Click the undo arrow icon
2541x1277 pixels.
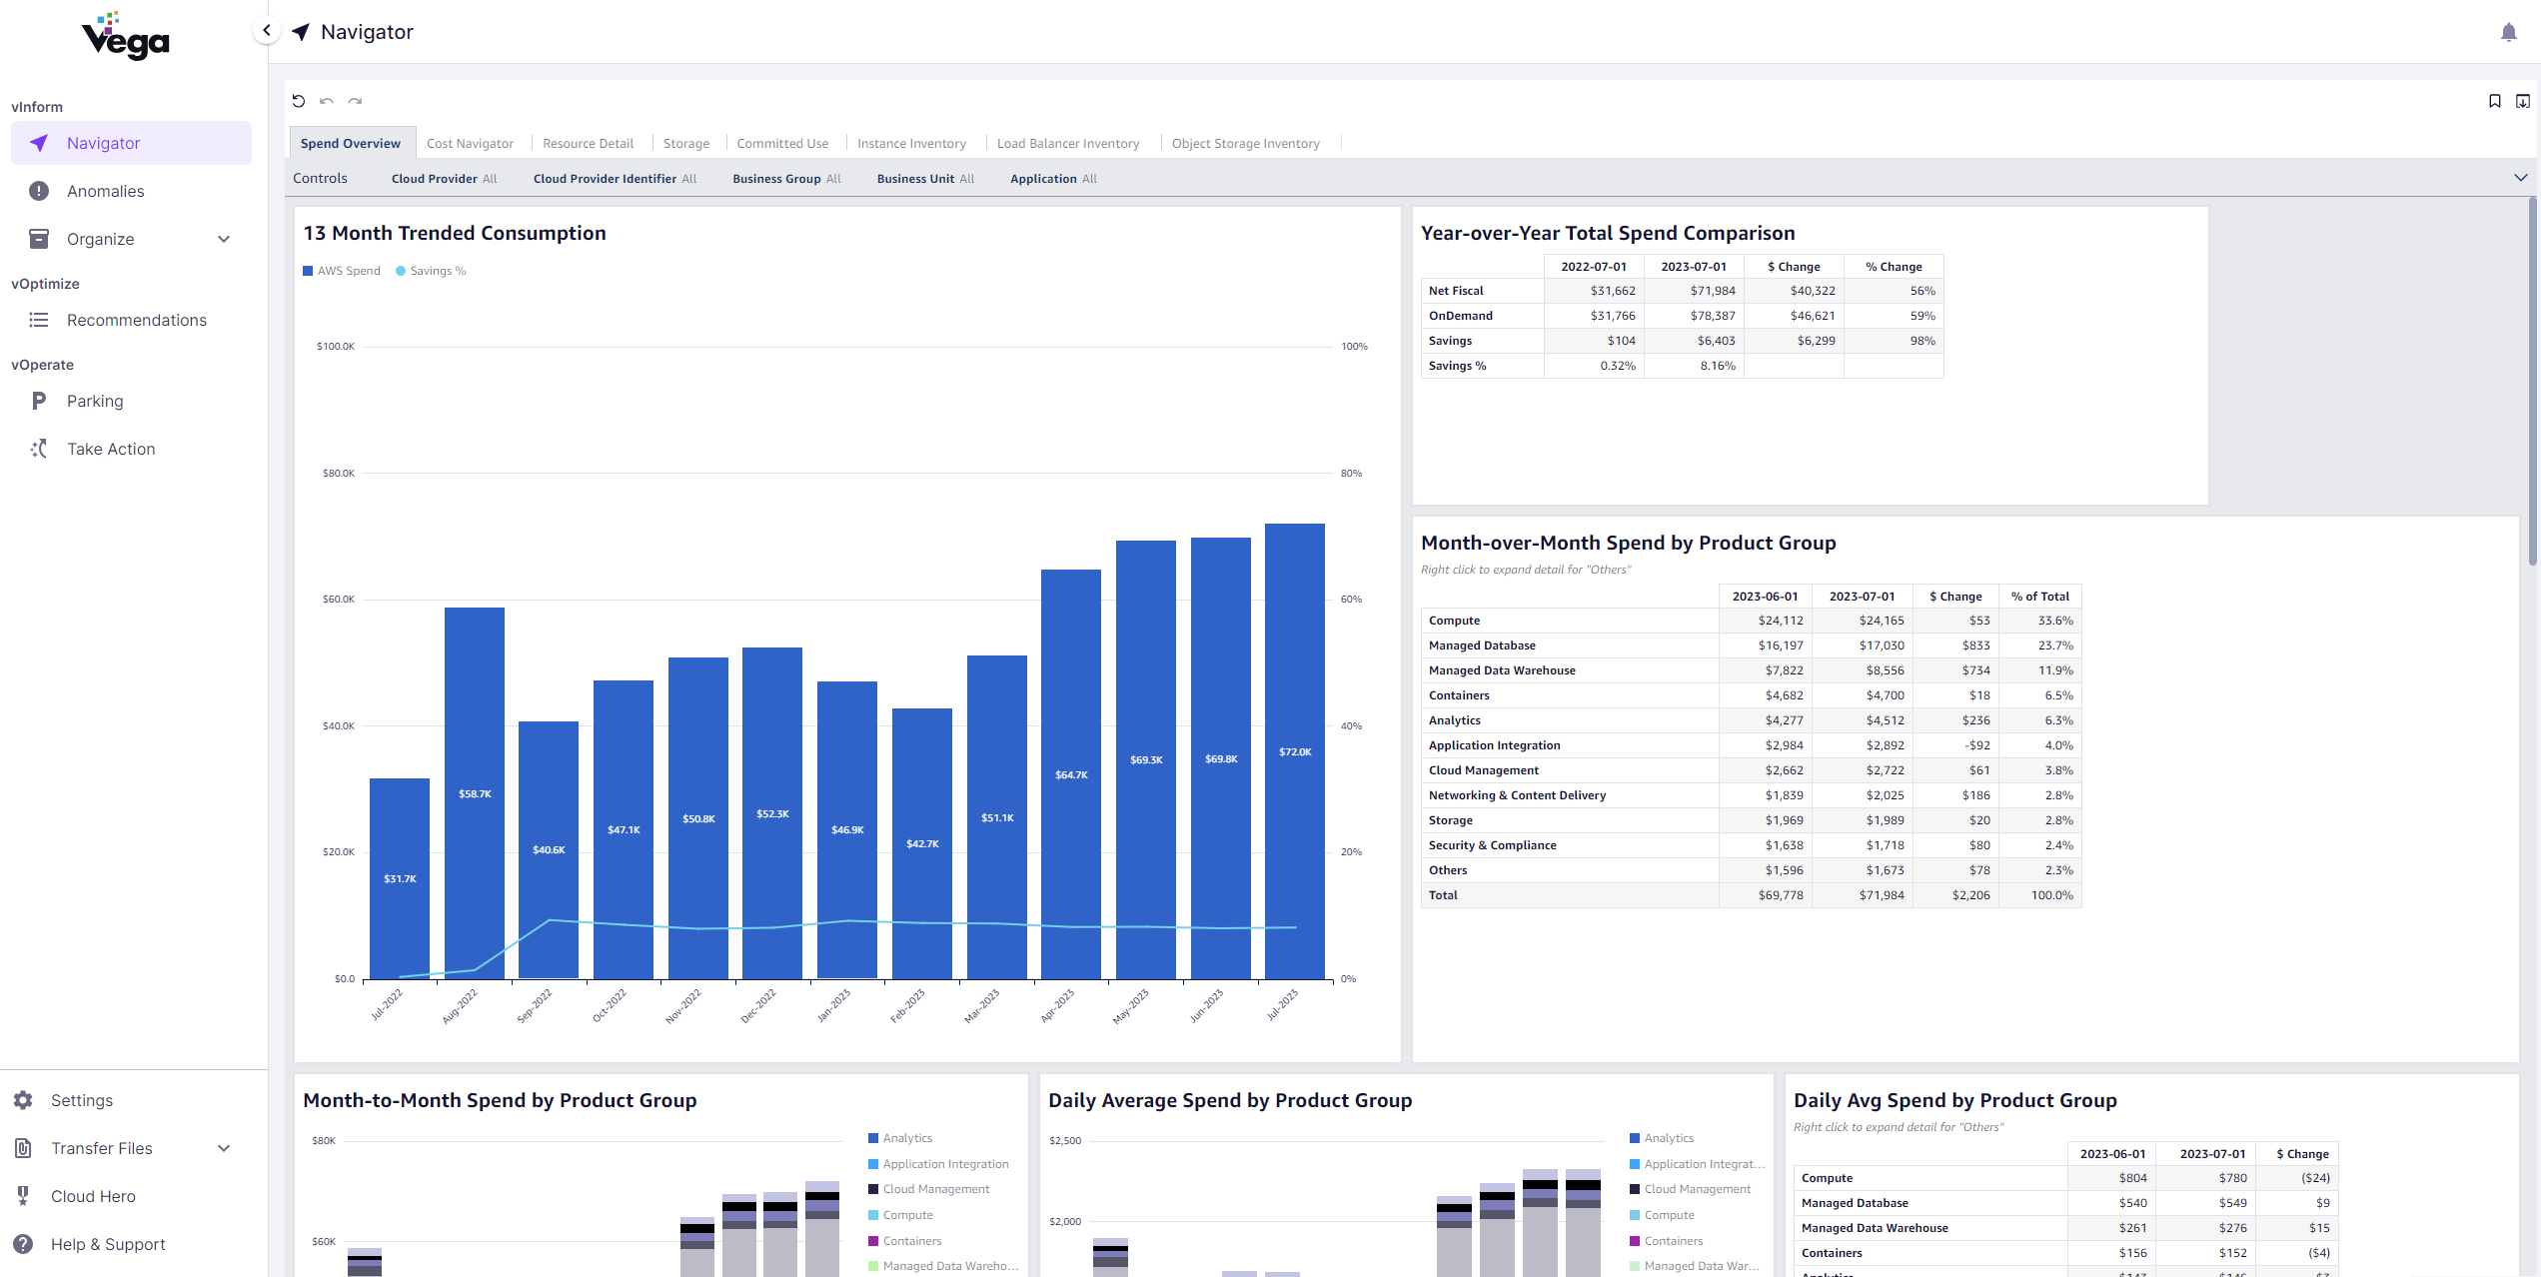327,101
